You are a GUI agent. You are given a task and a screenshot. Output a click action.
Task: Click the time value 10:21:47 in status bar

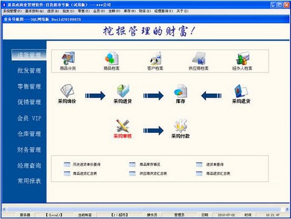tap(272, 215)
